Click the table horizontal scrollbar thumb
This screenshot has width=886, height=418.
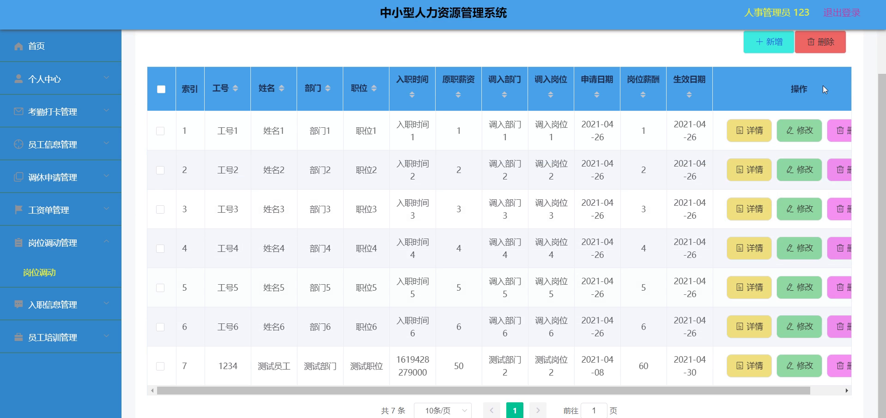pos(483,391)
